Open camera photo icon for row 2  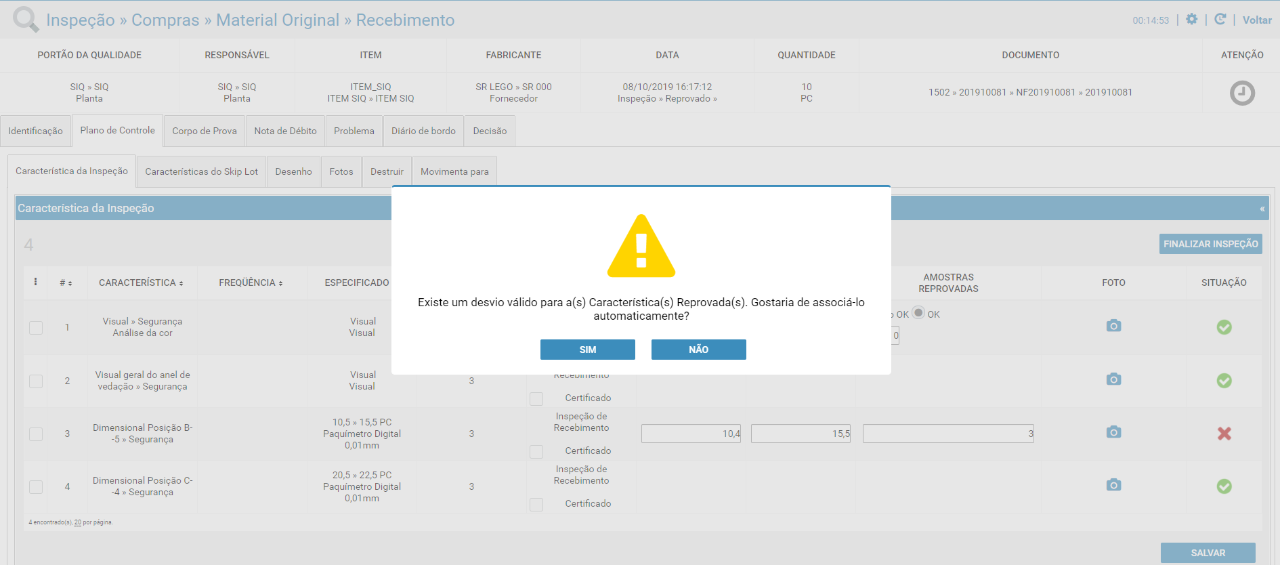(x=1113, y=379)
